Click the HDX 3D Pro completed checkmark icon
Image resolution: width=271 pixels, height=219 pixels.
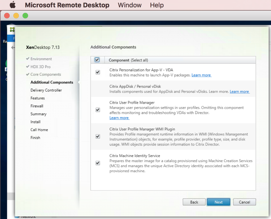click(28, 67)
